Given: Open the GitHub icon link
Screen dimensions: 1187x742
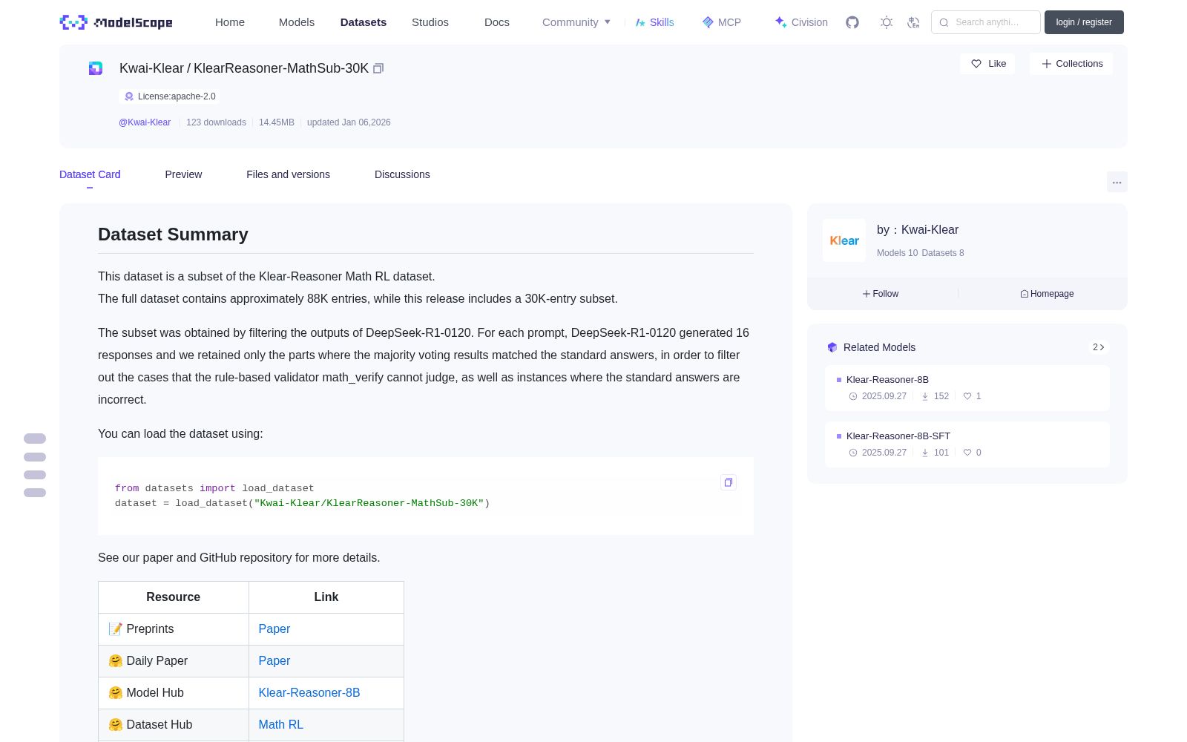Looking at the screenshot, I should (852, 22).
